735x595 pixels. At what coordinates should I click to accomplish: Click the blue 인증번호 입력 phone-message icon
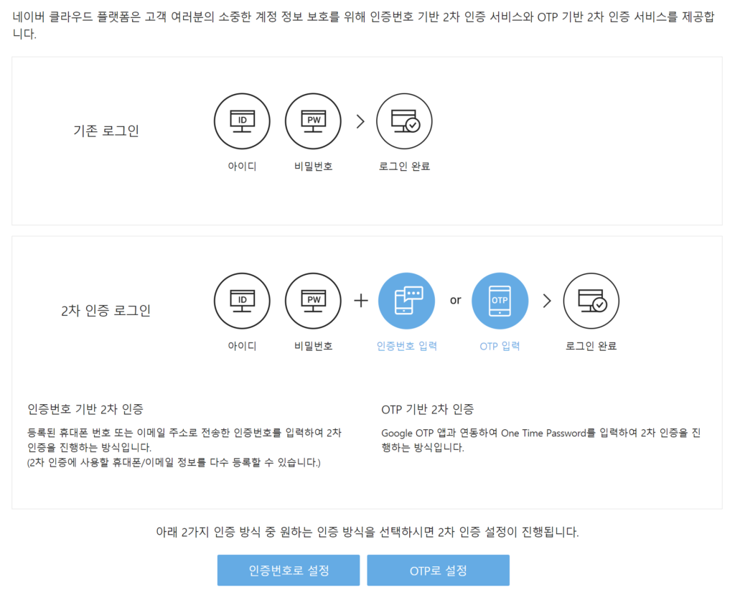pos(406,301)
